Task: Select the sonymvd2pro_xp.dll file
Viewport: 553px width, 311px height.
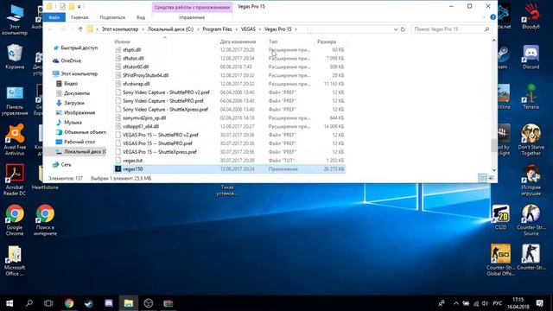Action: point(229,117)
